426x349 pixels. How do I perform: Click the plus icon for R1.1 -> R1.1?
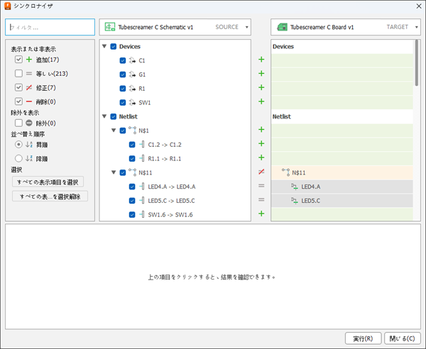(x=261, y=157)
